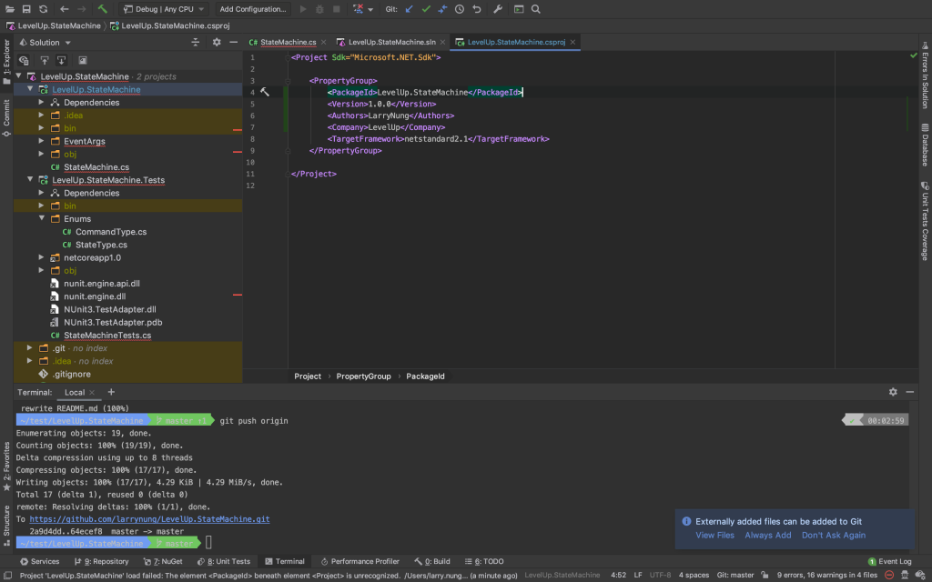
Task: Expand the .git folder node
Action: pyautogui.click(x=30, y=348)
